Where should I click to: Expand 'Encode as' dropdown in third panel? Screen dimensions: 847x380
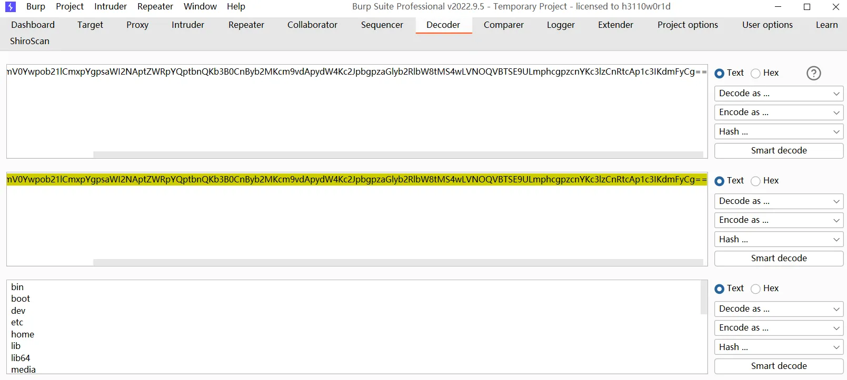coord(779,328)
